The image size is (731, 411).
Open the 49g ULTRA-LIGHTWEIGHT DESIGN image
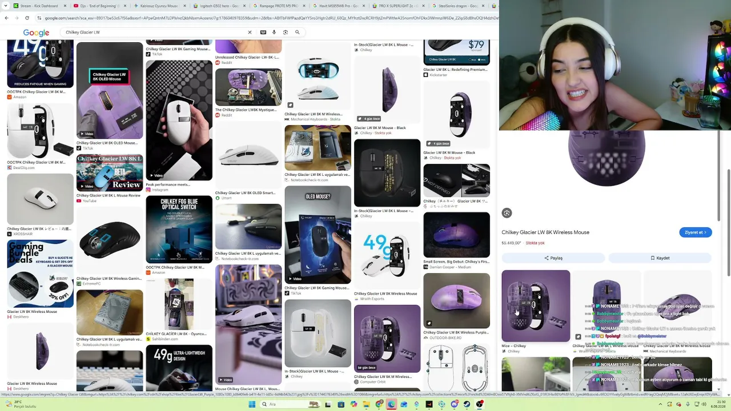pos(179,368)
